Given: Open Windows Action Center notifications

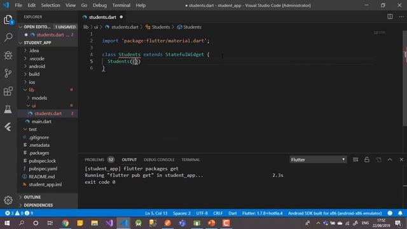Looking at the screenshot, I should click(x=398, y=223).
